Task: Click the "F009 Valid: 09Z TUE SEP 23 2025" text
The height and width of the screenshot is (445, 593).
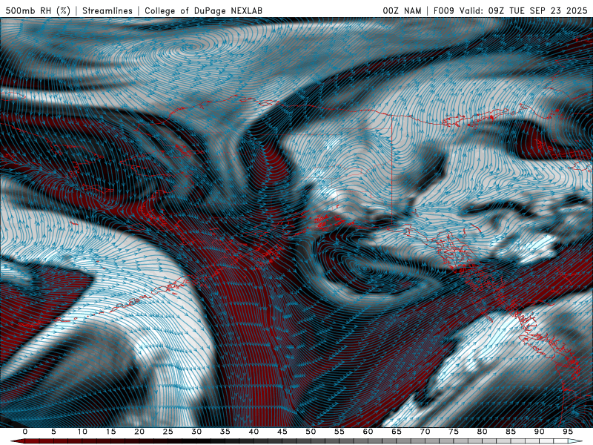Action: pos(510,10)
